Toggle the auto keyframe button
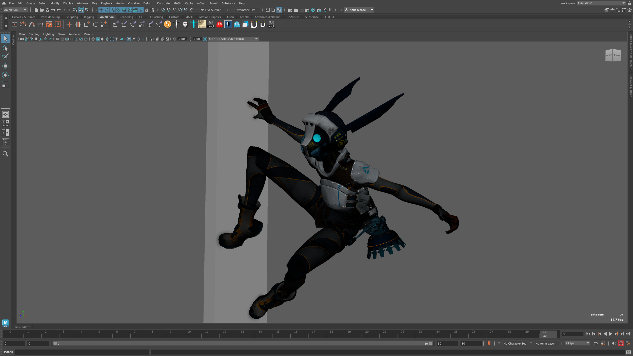This screenshot has height=356, width=633. coord(621,343)
